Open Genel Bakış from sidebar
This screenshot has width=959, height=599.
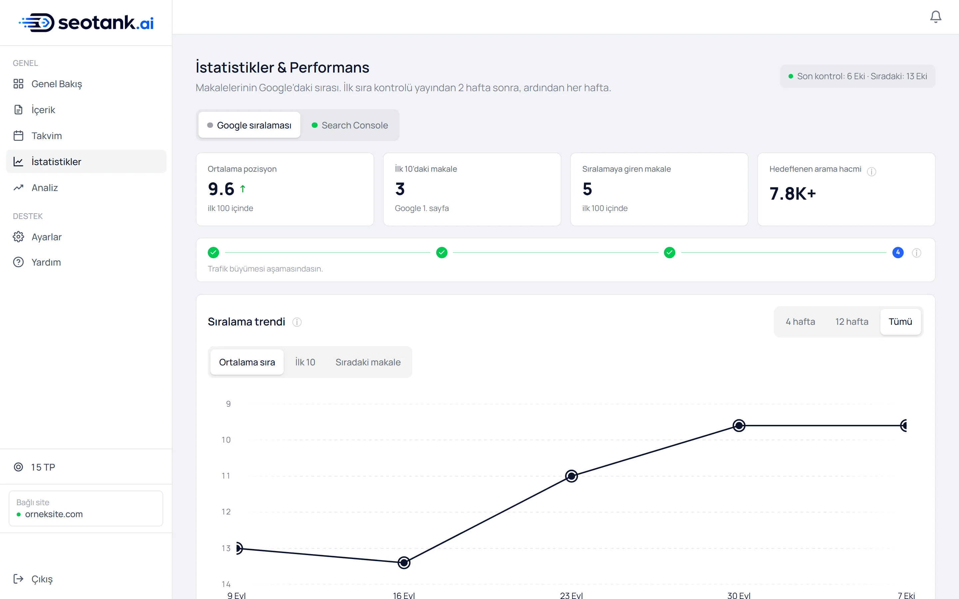click(86, 84)
